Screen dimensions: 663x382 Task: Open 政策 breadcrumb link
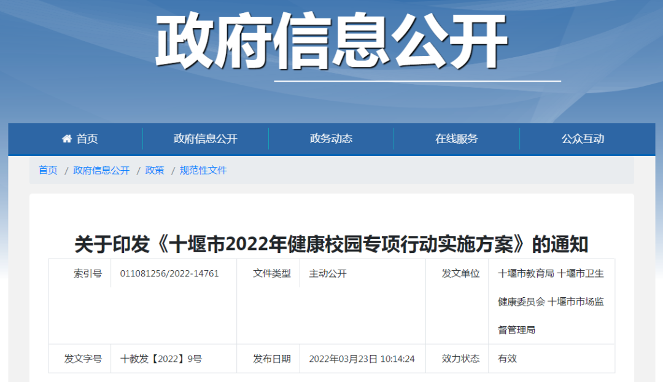[x=155, y=170]
